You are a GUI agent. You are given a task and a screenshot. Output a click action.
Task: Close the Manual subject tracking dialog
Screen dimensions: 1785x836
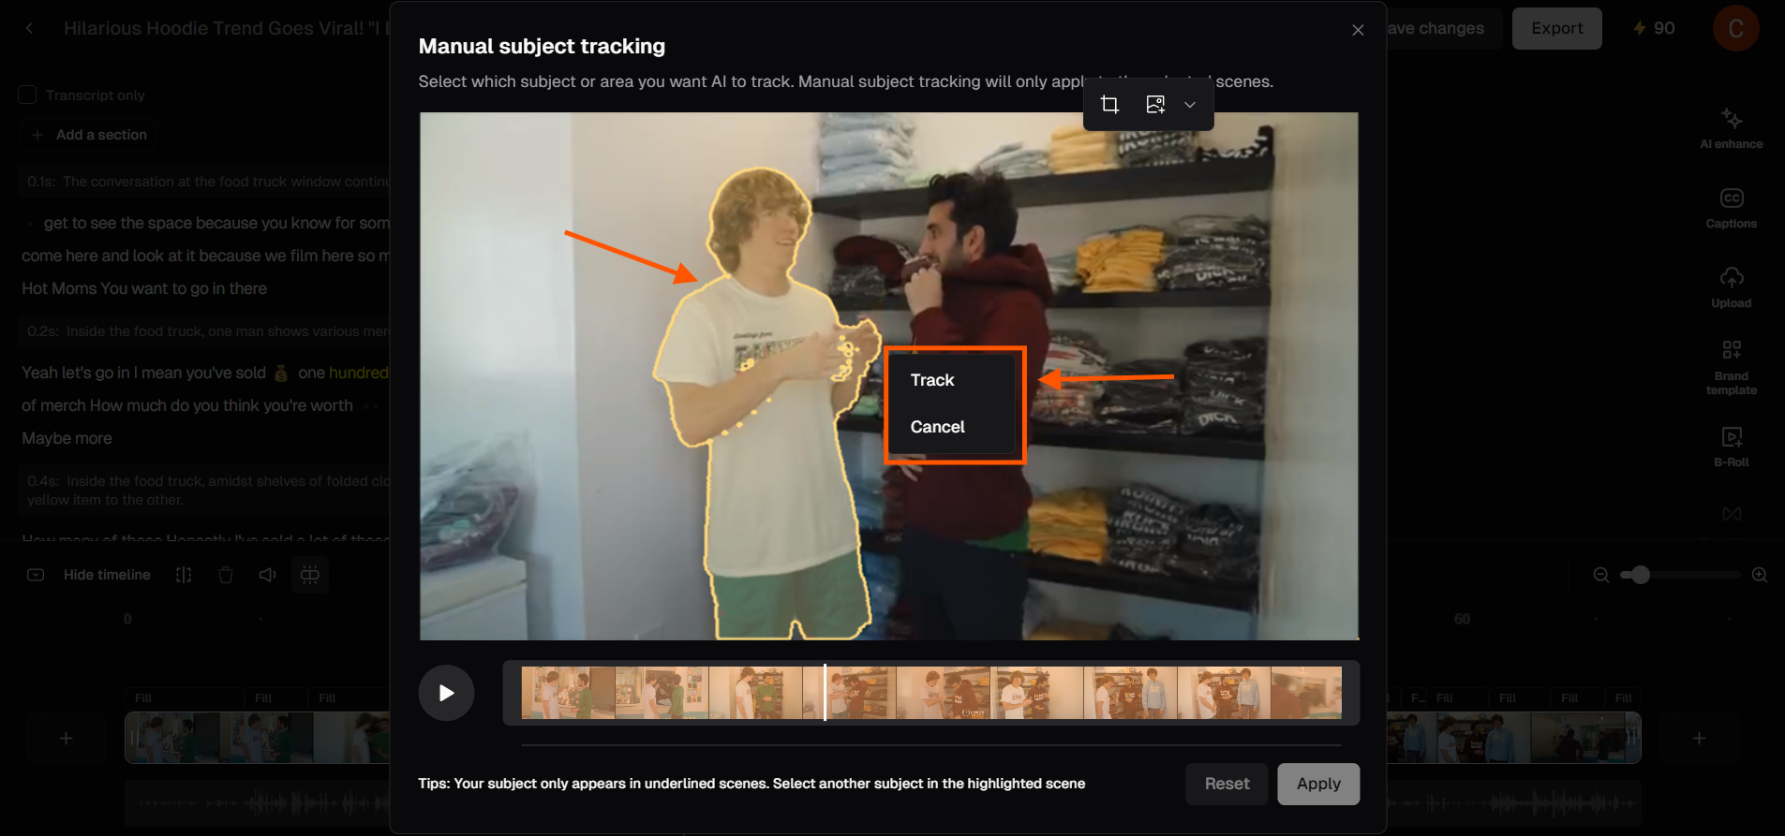[1358, 30]
